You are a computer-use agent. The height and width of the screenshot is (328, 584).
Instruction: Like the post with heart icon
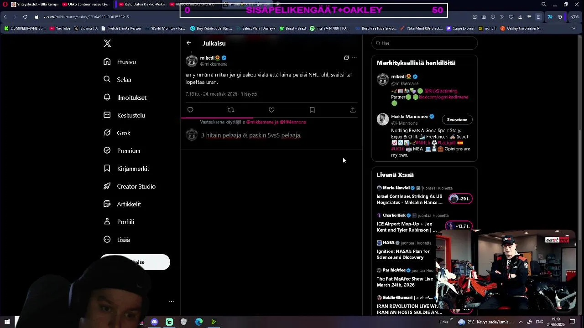[x=271, y=110]
